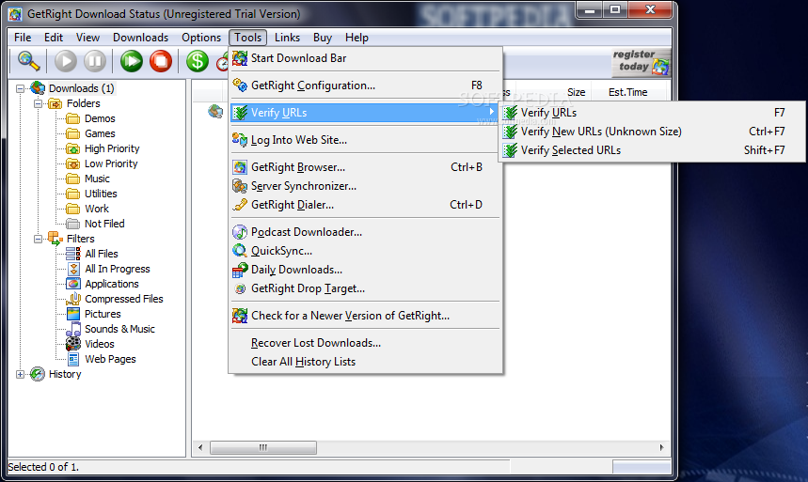Viewport: 808px width, 482px height.
Task: Click the Daily Downloads calendar icon
Action: [x=240, y=270]
